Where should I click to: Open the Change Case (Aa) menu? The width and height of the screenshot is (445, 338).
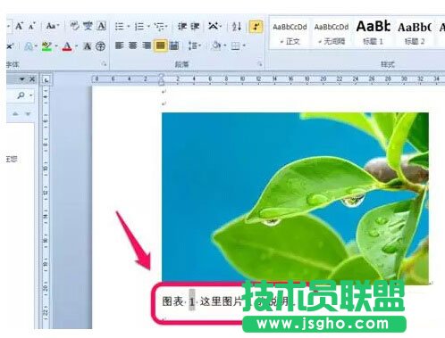click(x=53, y=26)
